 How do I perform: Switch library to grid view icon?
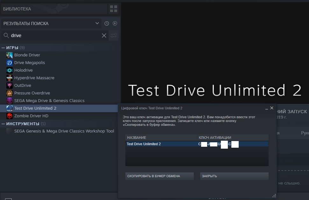pos(114,9)
